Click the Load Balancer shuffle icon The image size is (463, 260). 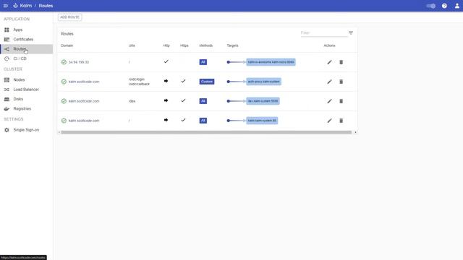(x=7, y=90)
